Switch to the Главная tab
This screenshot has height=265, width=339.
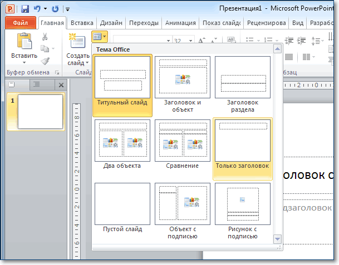tap(52, 23)
